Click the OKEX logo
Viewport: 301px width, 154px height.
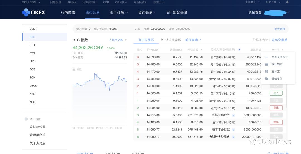point(33,12)
